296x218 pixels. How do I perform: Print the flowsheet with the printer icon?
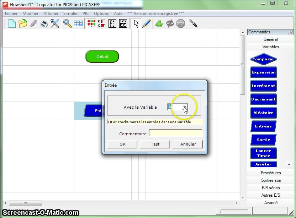[44, 24]
